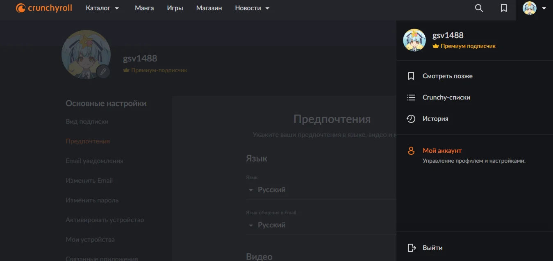The image size is (553, 261).
Task: Open the Игры menu item
Action: pos(175,8)
